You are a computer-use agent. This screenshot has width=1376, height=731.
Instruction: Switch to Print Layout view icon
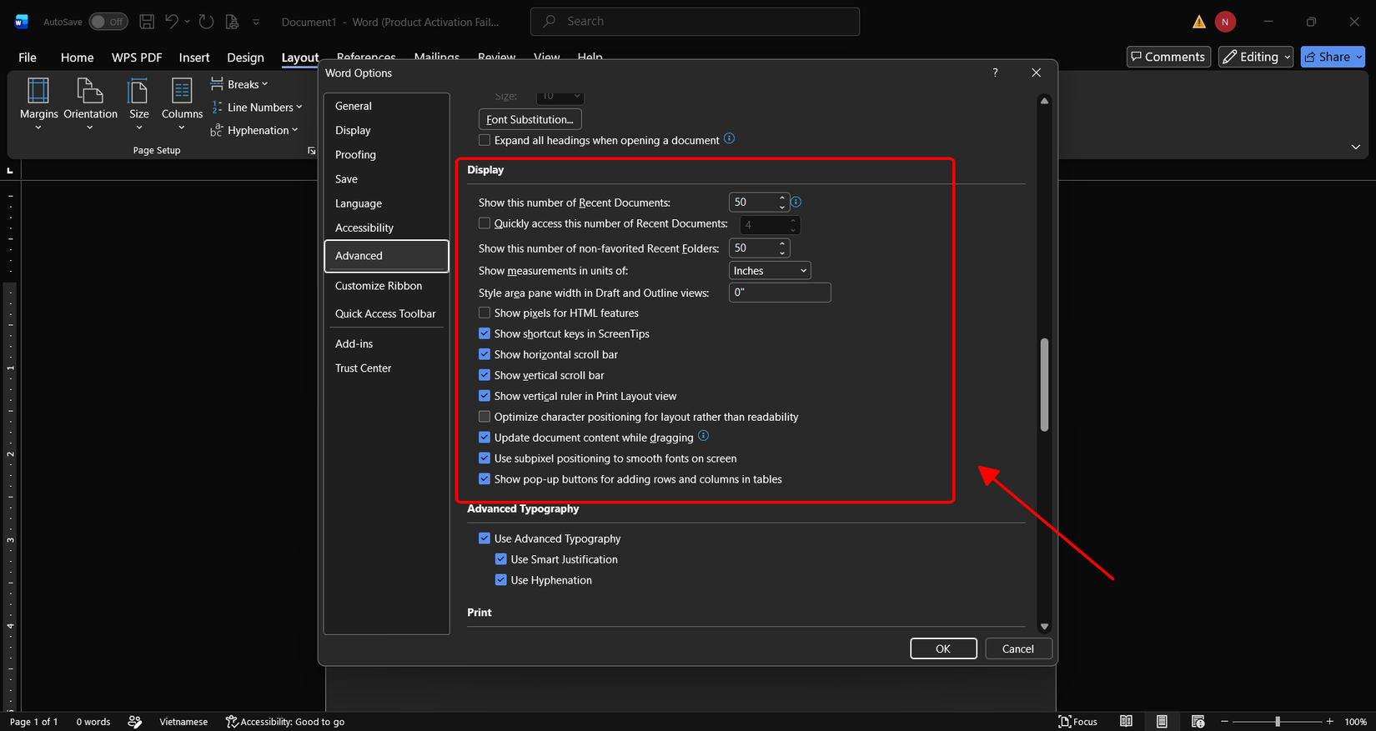coord(1162,721)
